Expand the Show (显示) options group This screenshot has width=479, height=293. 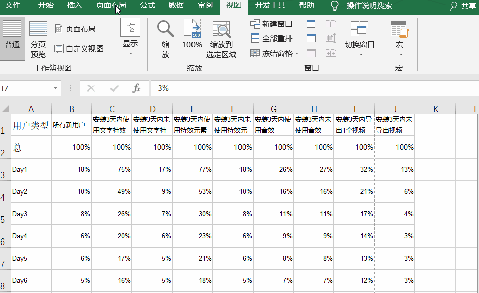click(130, 37)
